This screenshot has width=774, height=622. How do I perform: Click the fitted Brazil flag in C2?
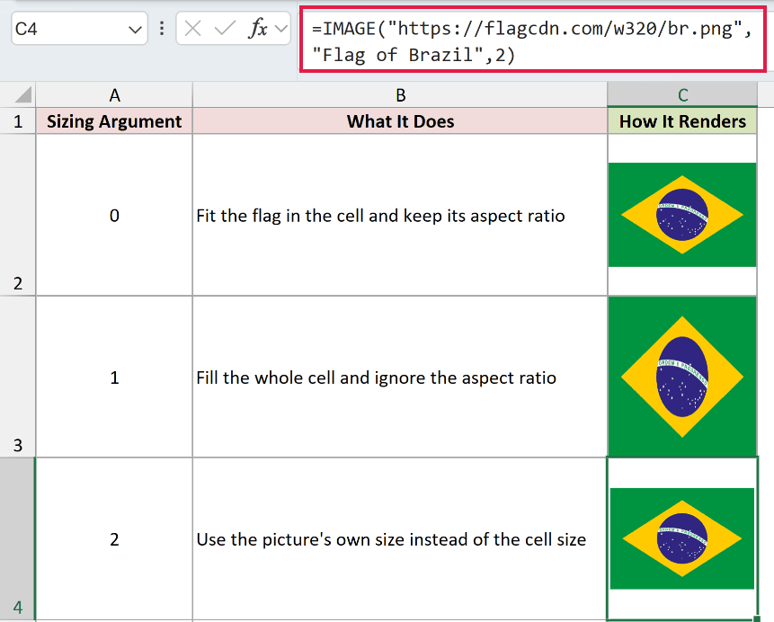point(682,215)
